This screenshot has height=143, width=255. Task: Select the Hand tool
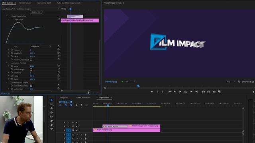pyautogui.click(x=51, y=125)
